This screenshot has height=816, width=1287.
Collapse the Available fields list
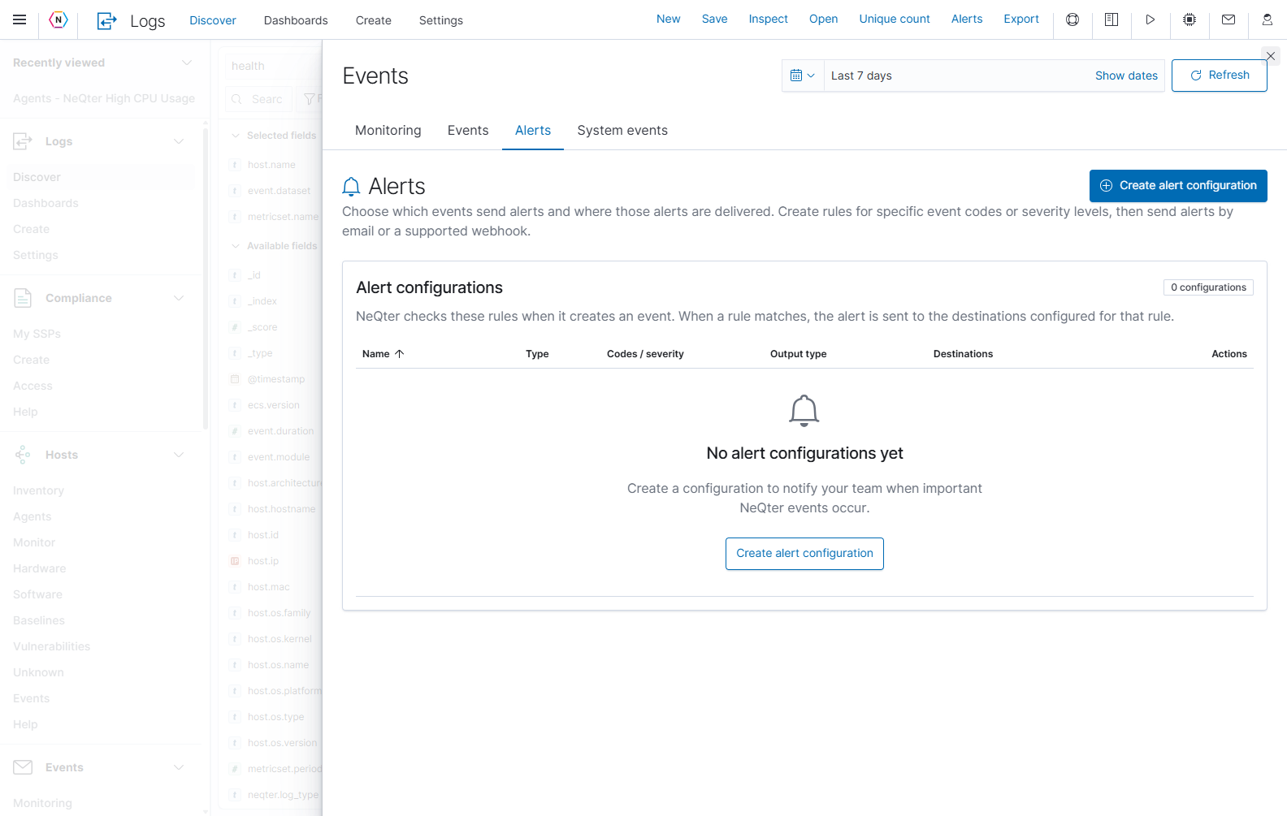236,246
